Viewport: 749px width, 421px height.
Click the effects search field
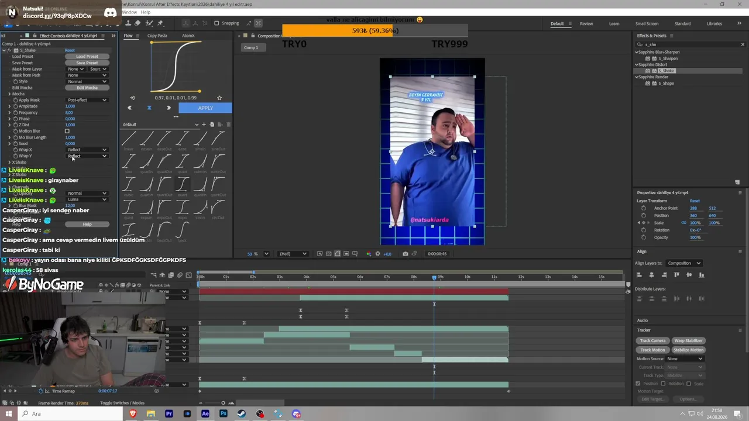point(690,44)
